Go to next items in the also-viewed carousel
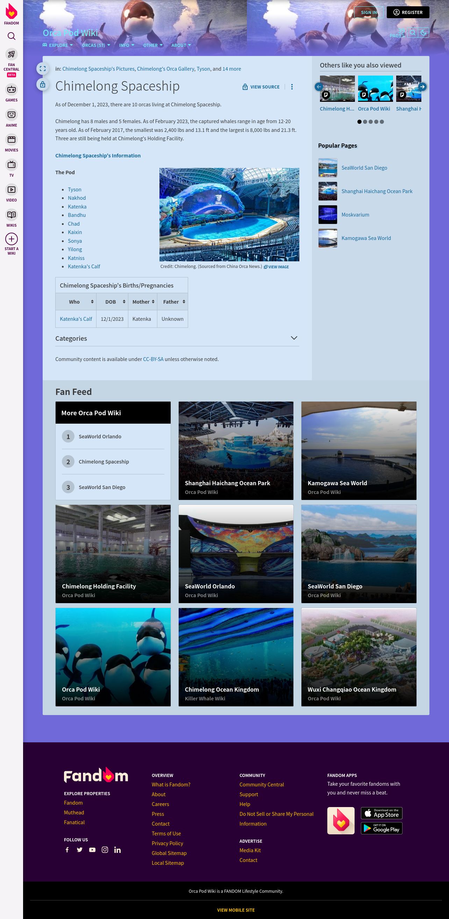The height and width of the screenshot is (919, 449). [422, 87]
